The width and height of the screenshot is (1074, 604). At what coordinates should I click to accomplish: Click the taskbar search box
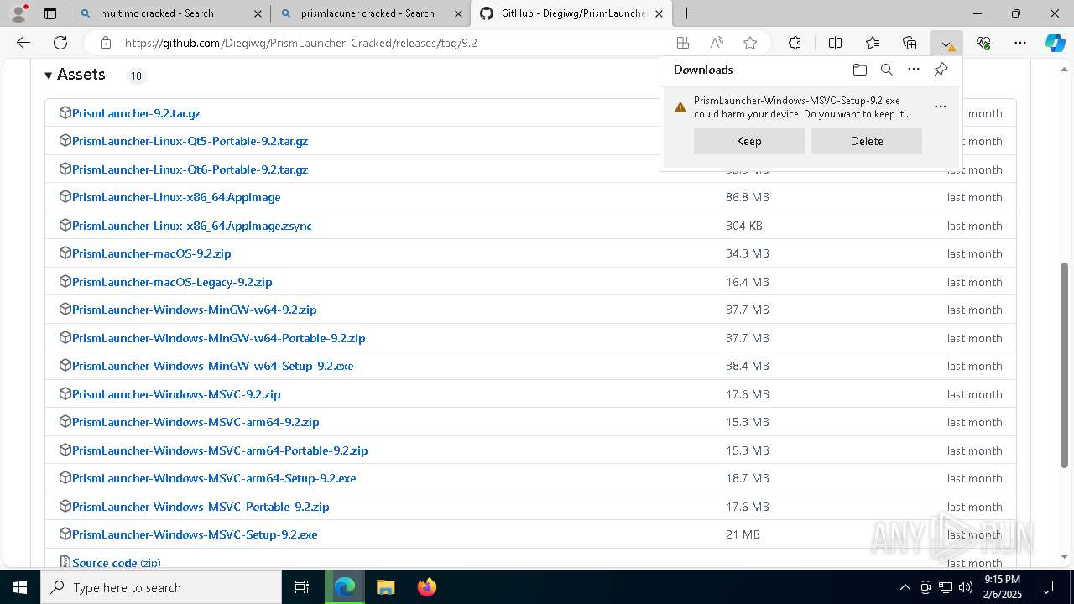click(161, 587)
